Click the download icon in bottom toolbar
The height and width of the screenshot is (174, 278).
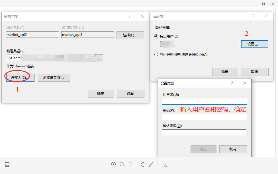164,164
